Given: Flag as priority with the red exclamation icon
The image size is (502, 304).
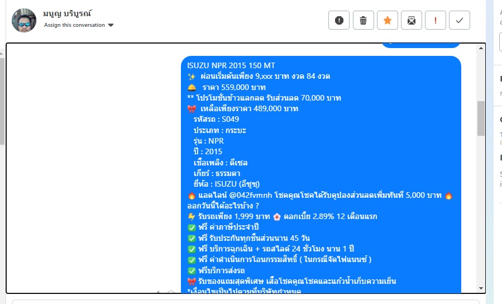Looking at the screenshot, I should click(x=436, y=20).
